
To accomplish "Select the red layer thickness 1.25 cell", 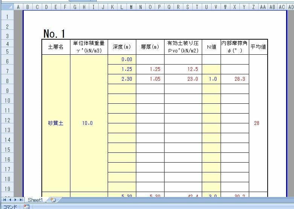I will coord(150,69).
